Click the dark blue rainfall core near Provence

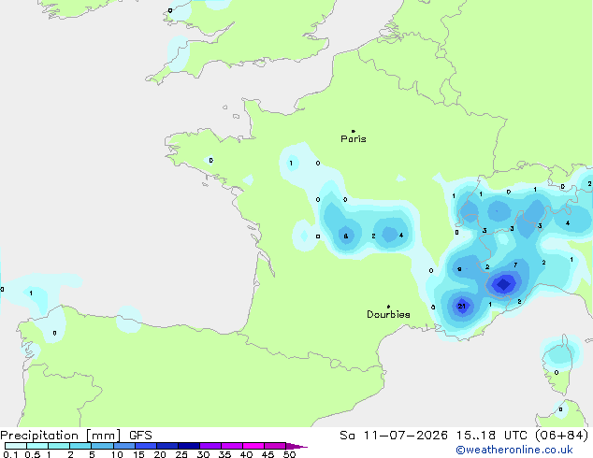pos(503,284)
